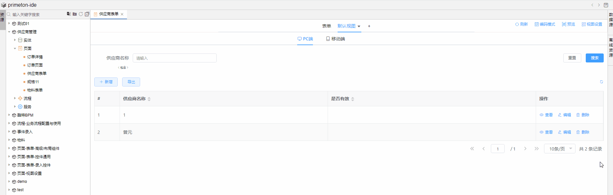613x195 pixels.
Task: Open the 10条/页 page size dropdown
Action: point(559,149)
